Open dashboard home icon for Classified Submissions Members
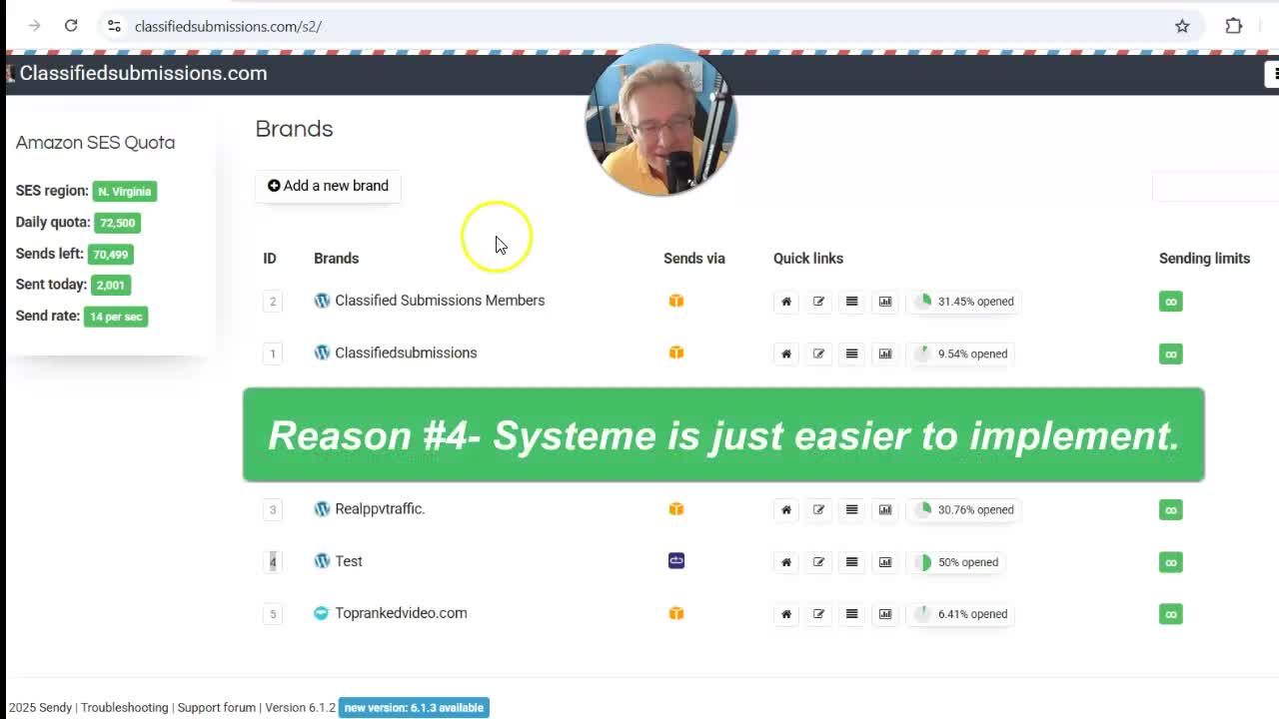 (x=786, y=302)
